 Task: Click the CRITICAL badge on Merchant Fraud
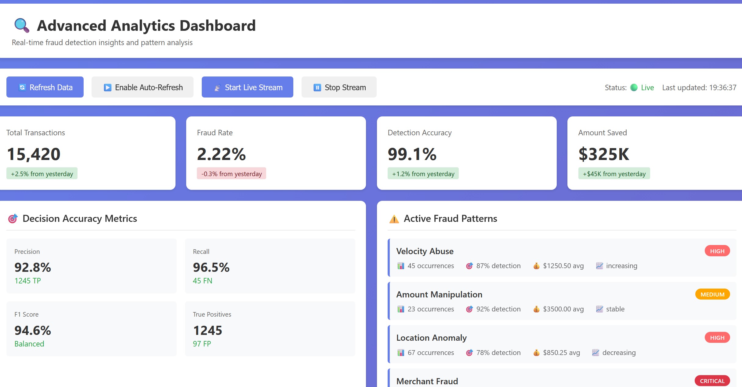(712, 381)
